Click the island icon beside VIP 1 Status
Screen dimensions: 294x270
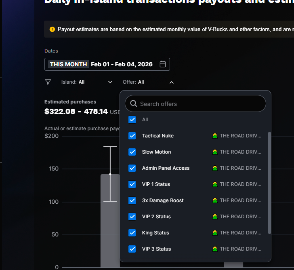pos(215,184)
